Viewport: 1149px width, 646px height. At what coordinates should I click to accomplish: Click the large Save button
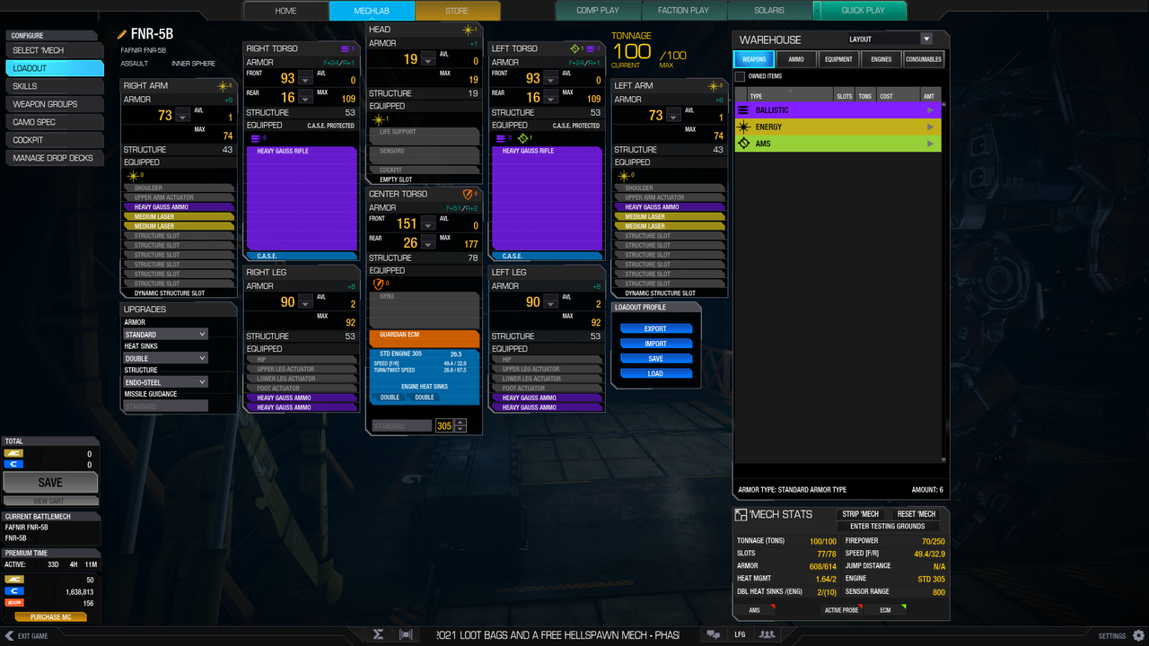click(x=50, y=483)
